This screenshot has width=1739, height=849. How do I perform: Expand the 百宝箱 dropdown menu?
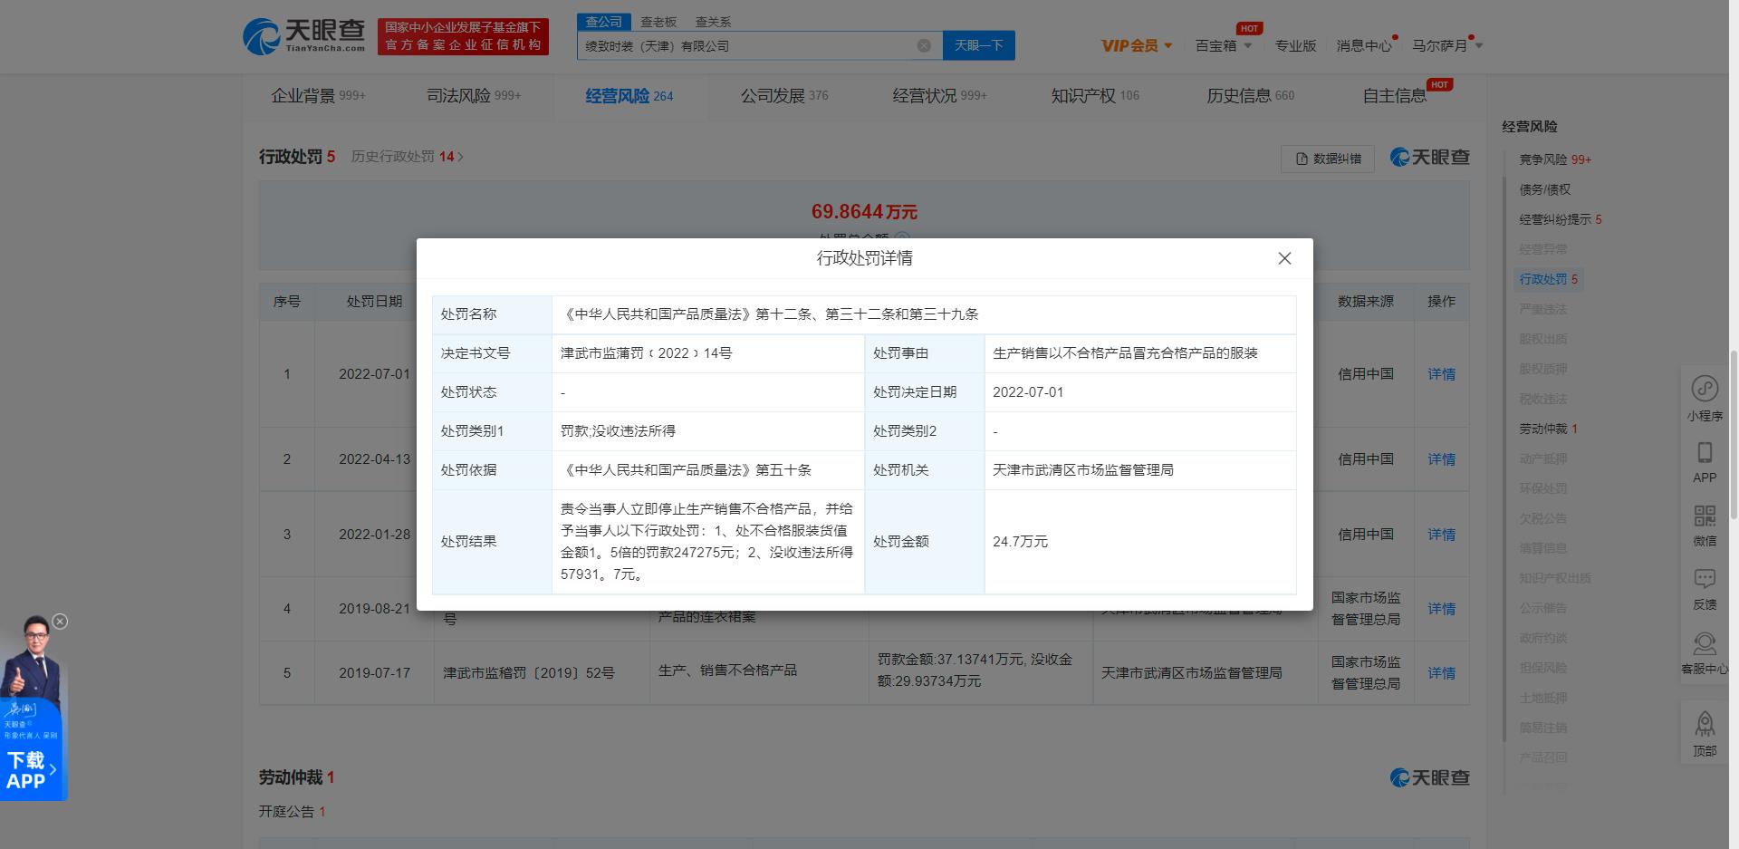pos(1223,46)
